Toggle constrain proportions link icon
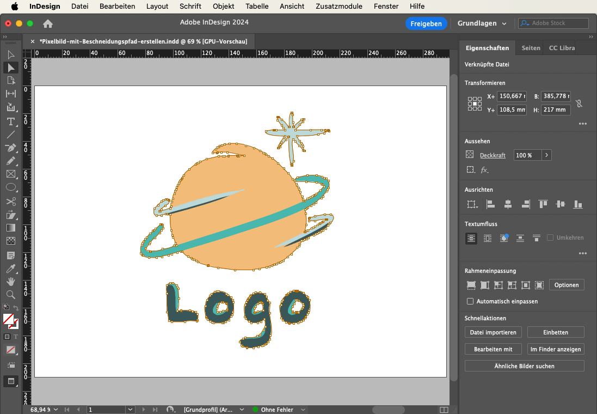This screenshot has width=597, height=414. pos(579,103)
